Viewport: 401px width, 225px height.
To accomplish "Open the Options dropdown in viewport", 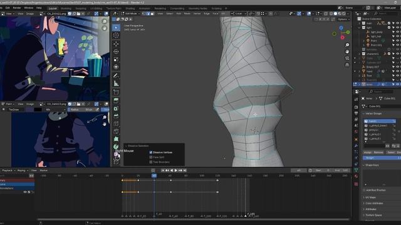I will tap(343, 19).
